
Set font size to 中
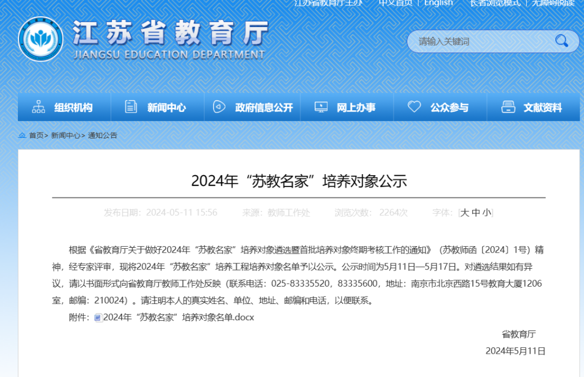coord(476,213)
